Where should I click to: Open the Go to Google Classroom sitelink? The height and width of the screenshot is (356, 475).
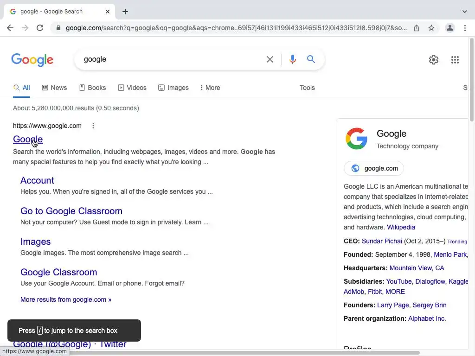click(x=71, y=211)
